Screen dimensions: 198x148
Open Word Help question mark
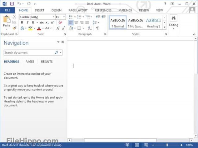pos(165,4)
